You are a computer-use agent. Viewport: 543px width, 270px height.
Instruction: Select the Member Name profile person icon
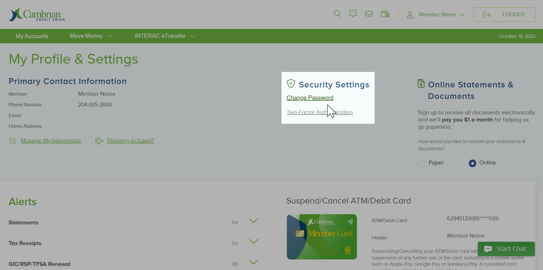click(410, 14)
